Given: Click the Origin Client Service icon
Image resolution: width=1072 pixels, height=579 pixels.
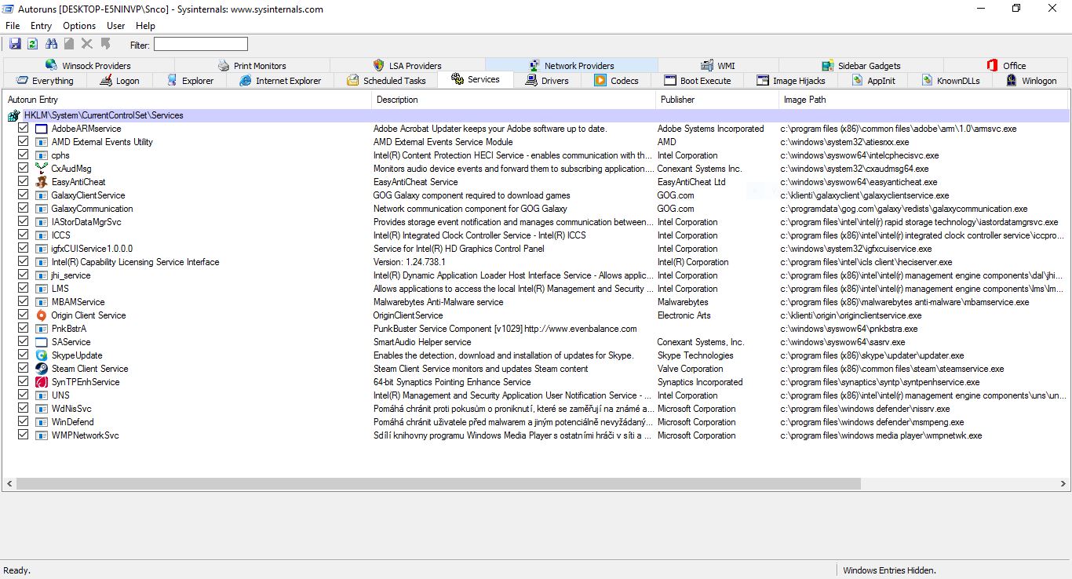Looking at the screenshot, I should [42, 315].
